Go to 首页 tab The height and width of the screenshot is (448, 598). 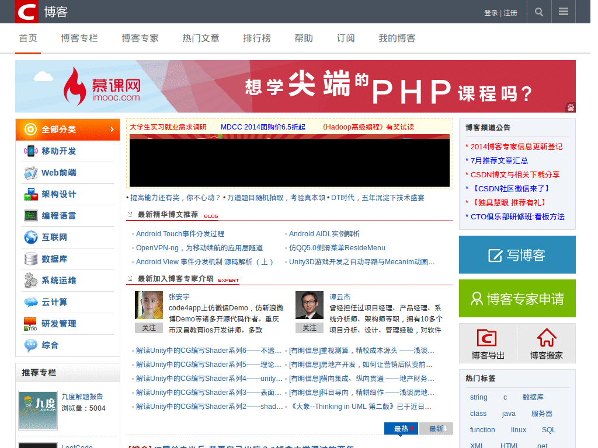(x=28, y=38)
